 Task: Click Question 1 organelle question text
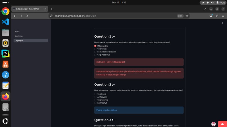coord(132,42)
